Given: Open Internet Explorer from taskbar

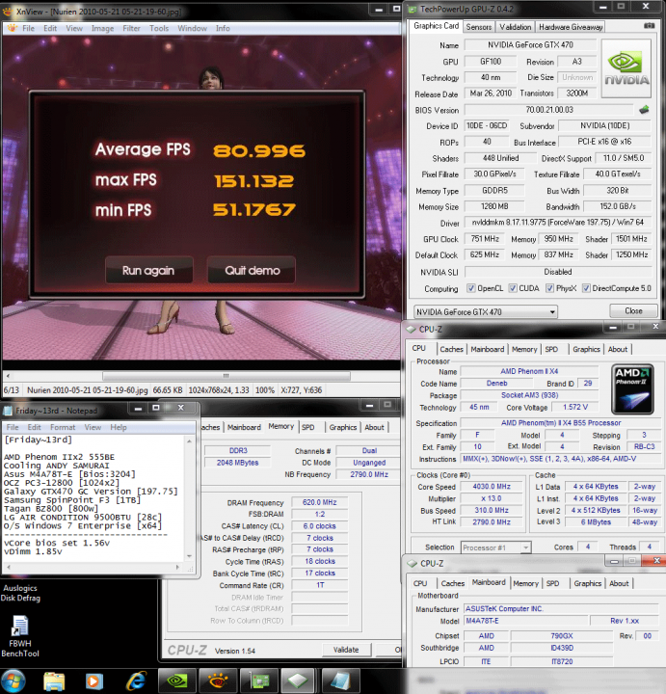Looking at the screenshot, I should pyautogui.click(x=136, y=681).
